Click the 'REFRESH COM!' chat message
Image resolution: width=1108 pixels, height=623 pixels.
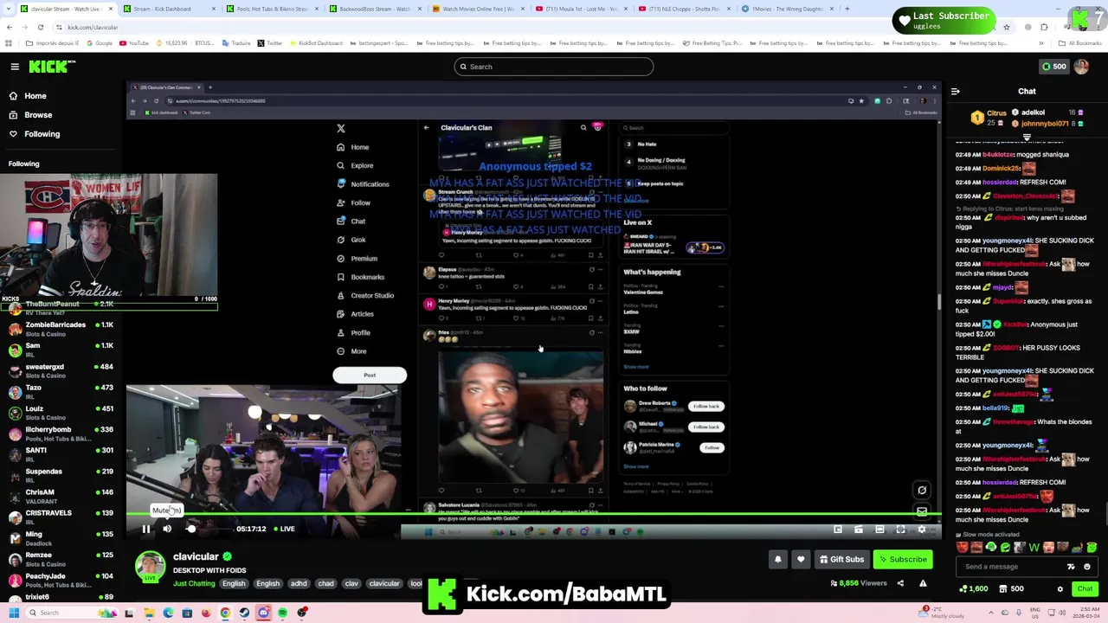click(x=1011, y=183)
